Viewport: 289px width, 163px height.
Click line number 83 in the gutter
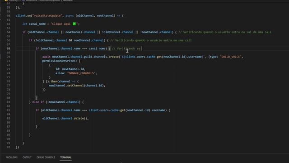pos(8,110)
